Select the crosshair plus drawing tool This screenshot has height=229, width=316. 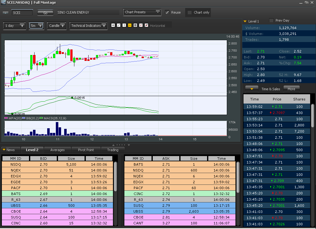tap(113, 25)
